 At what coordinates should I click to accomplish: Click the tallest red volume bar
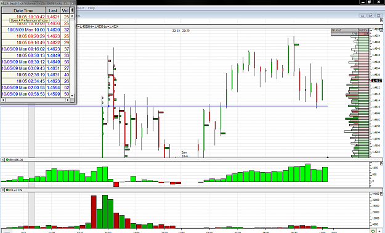pos(94,212)
